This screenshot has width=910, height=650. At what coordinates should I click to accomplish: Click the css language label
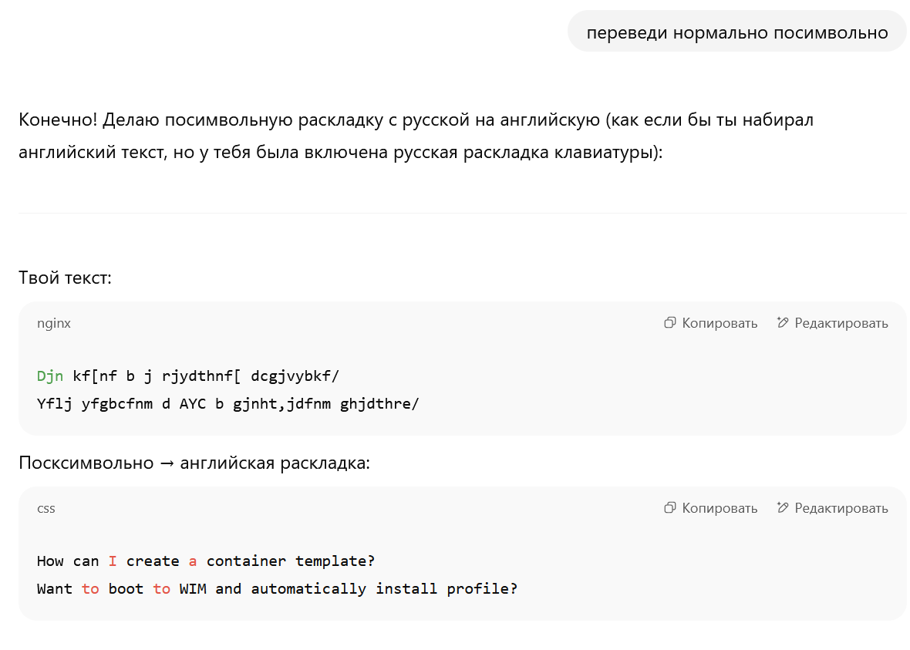click(45, 508)
